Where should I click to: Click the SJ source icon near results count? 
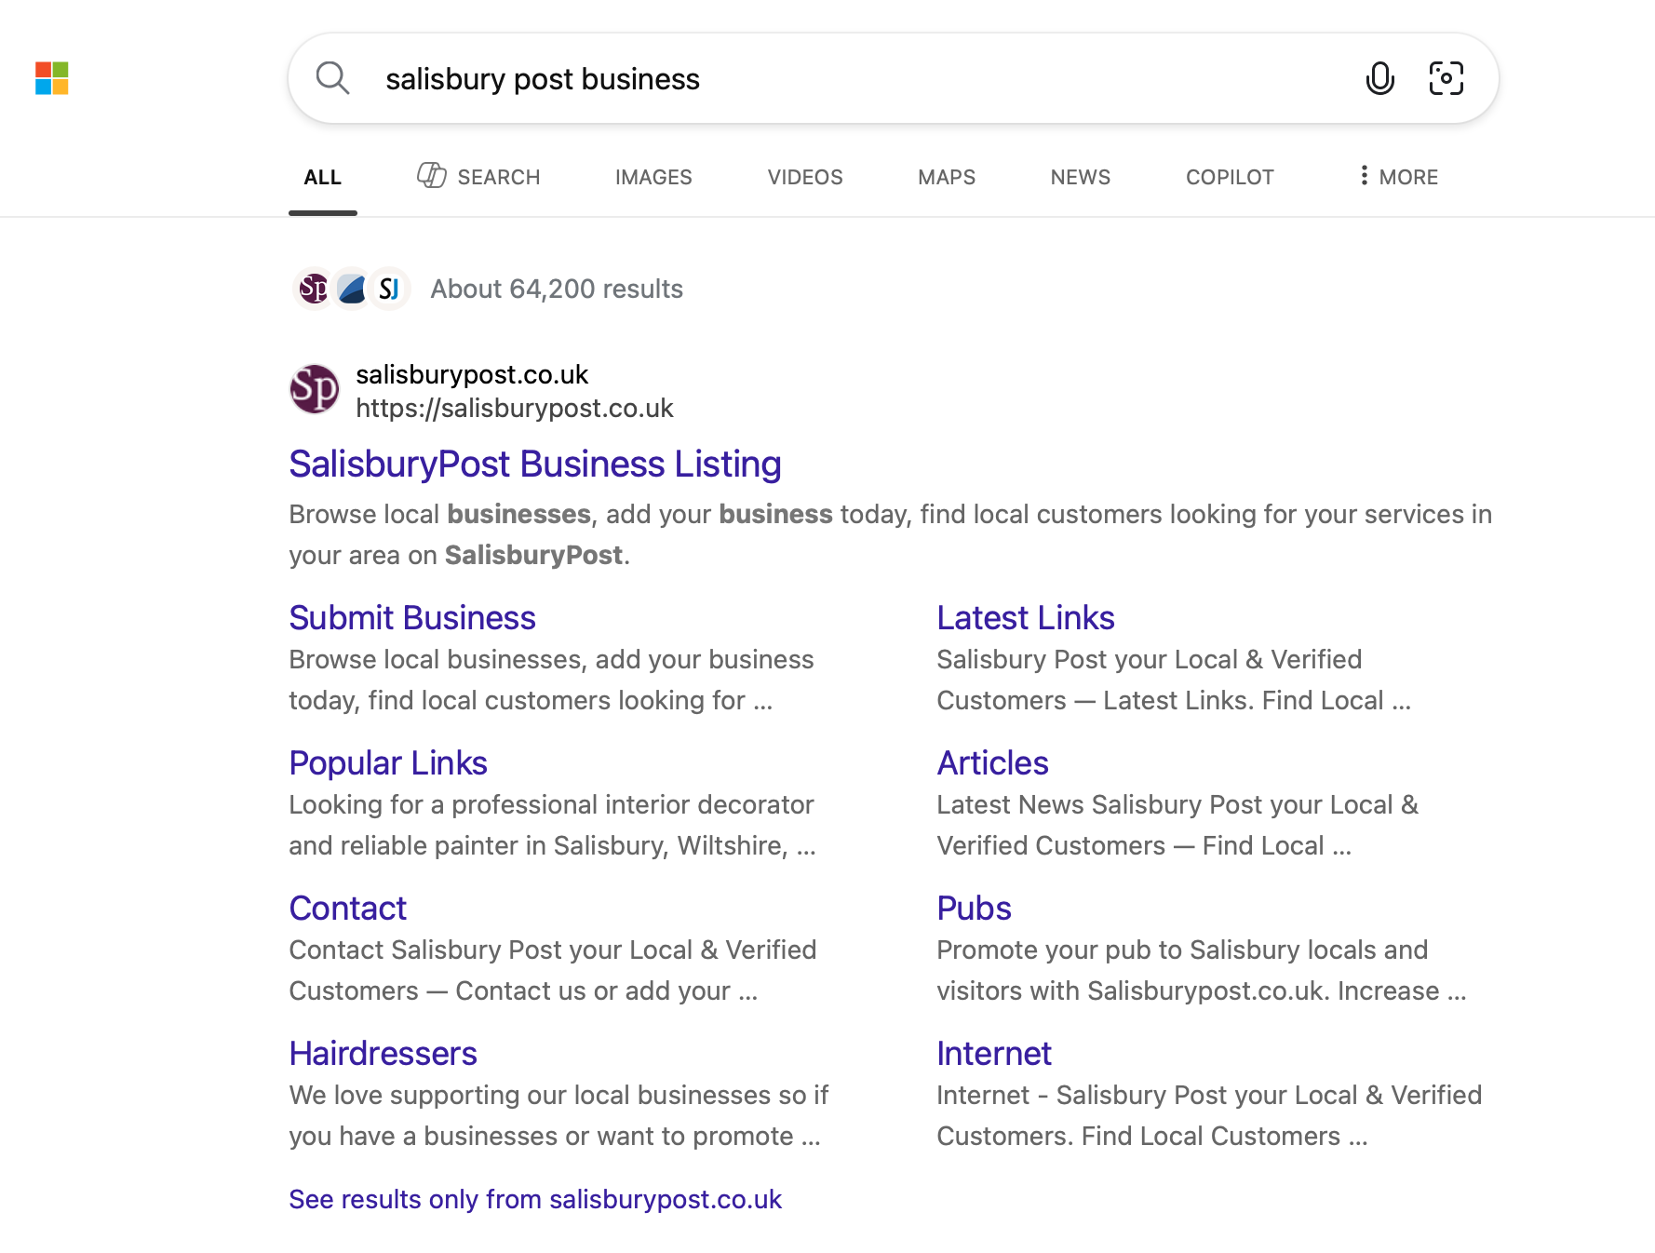[389, 289]
